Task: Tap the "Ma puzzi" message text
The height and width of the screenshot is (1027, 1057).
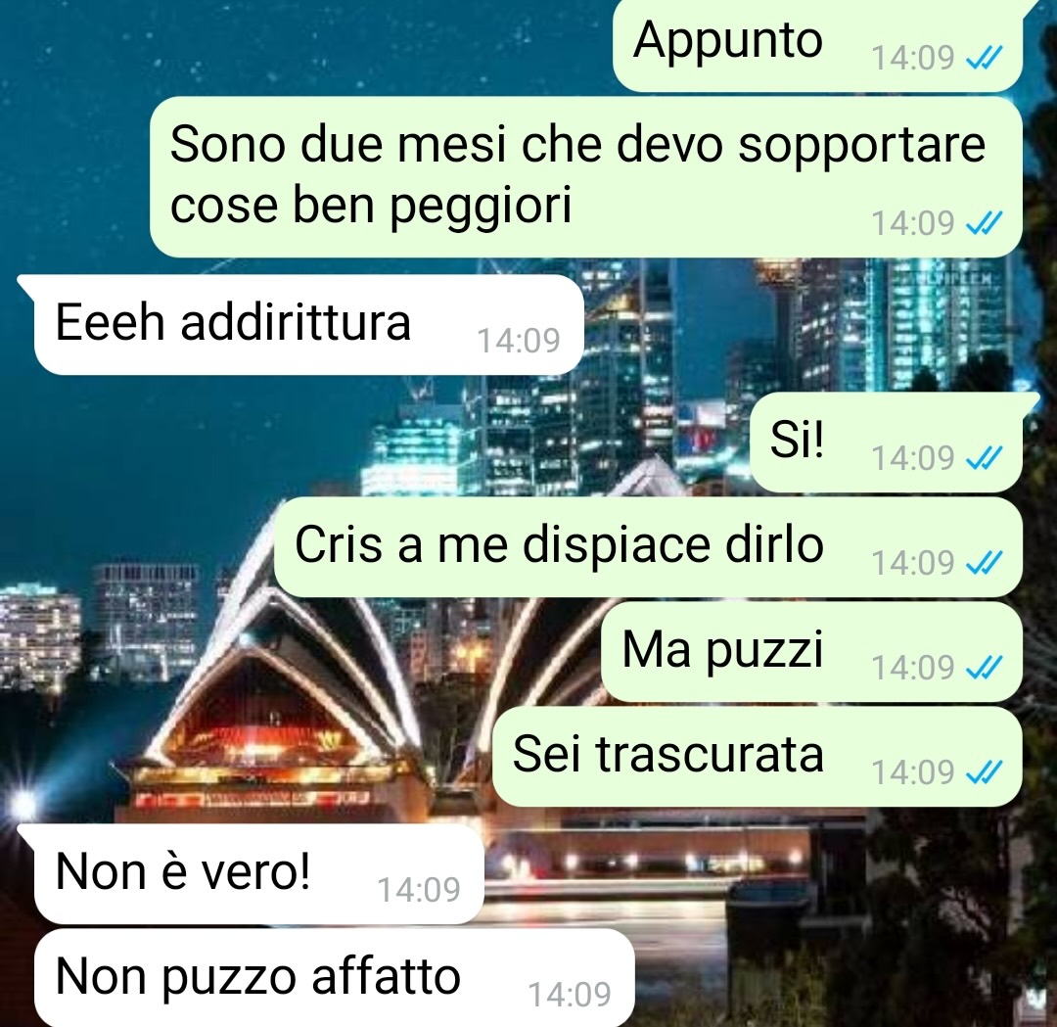Action: click(722, 649)
